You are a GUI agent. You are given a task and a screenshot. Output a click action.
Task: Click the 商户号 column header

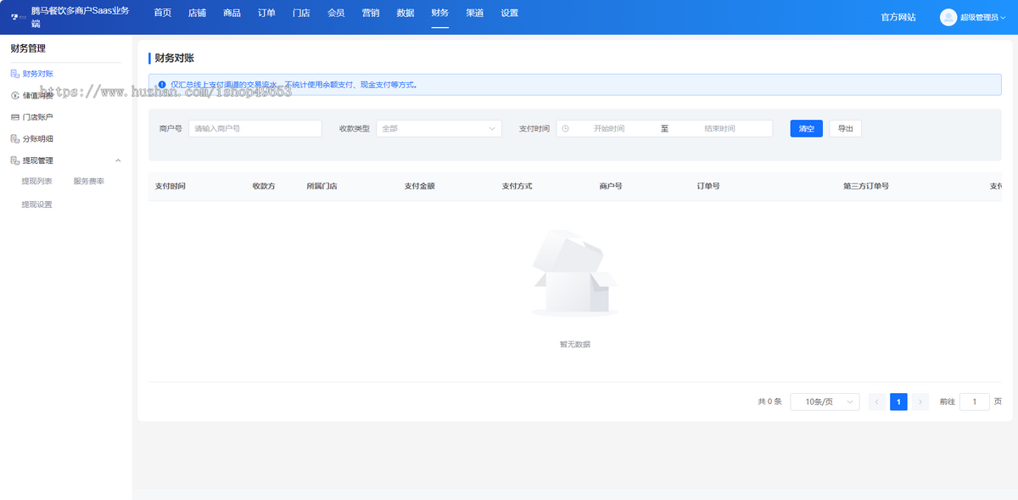(611, 186)
